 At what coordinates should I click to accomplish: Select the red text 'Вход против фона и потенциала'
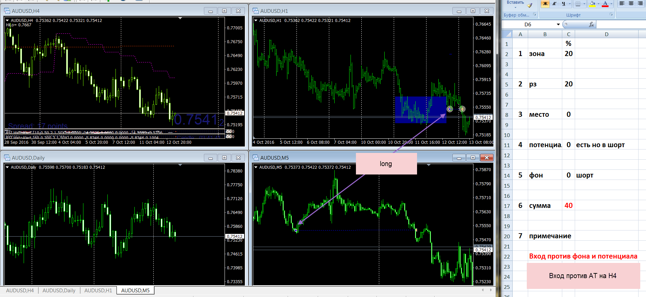click(583, 256)
